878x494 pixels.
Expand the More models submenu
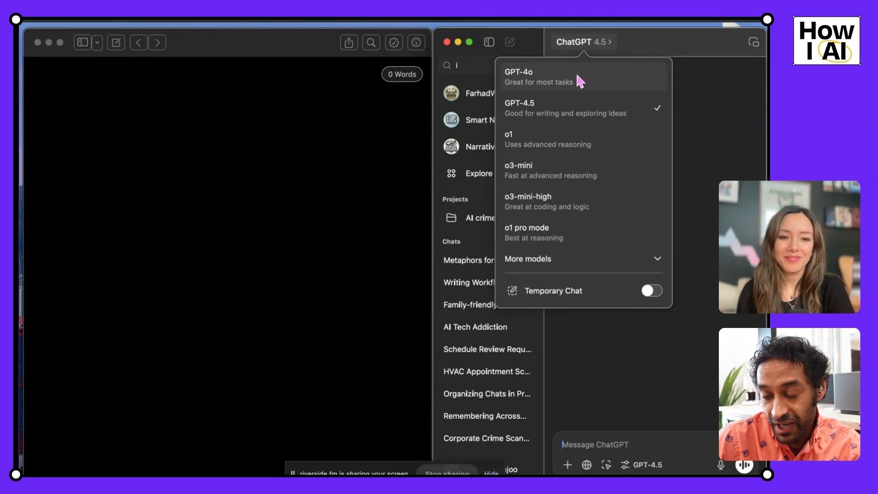[584, 259]
